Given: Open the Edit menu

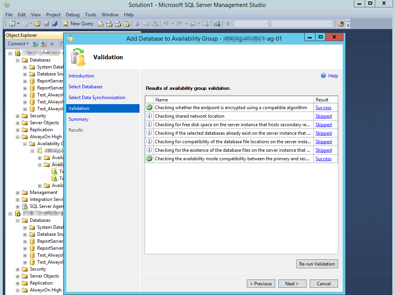Looking at the screenshot, I should tap(22, 15).
